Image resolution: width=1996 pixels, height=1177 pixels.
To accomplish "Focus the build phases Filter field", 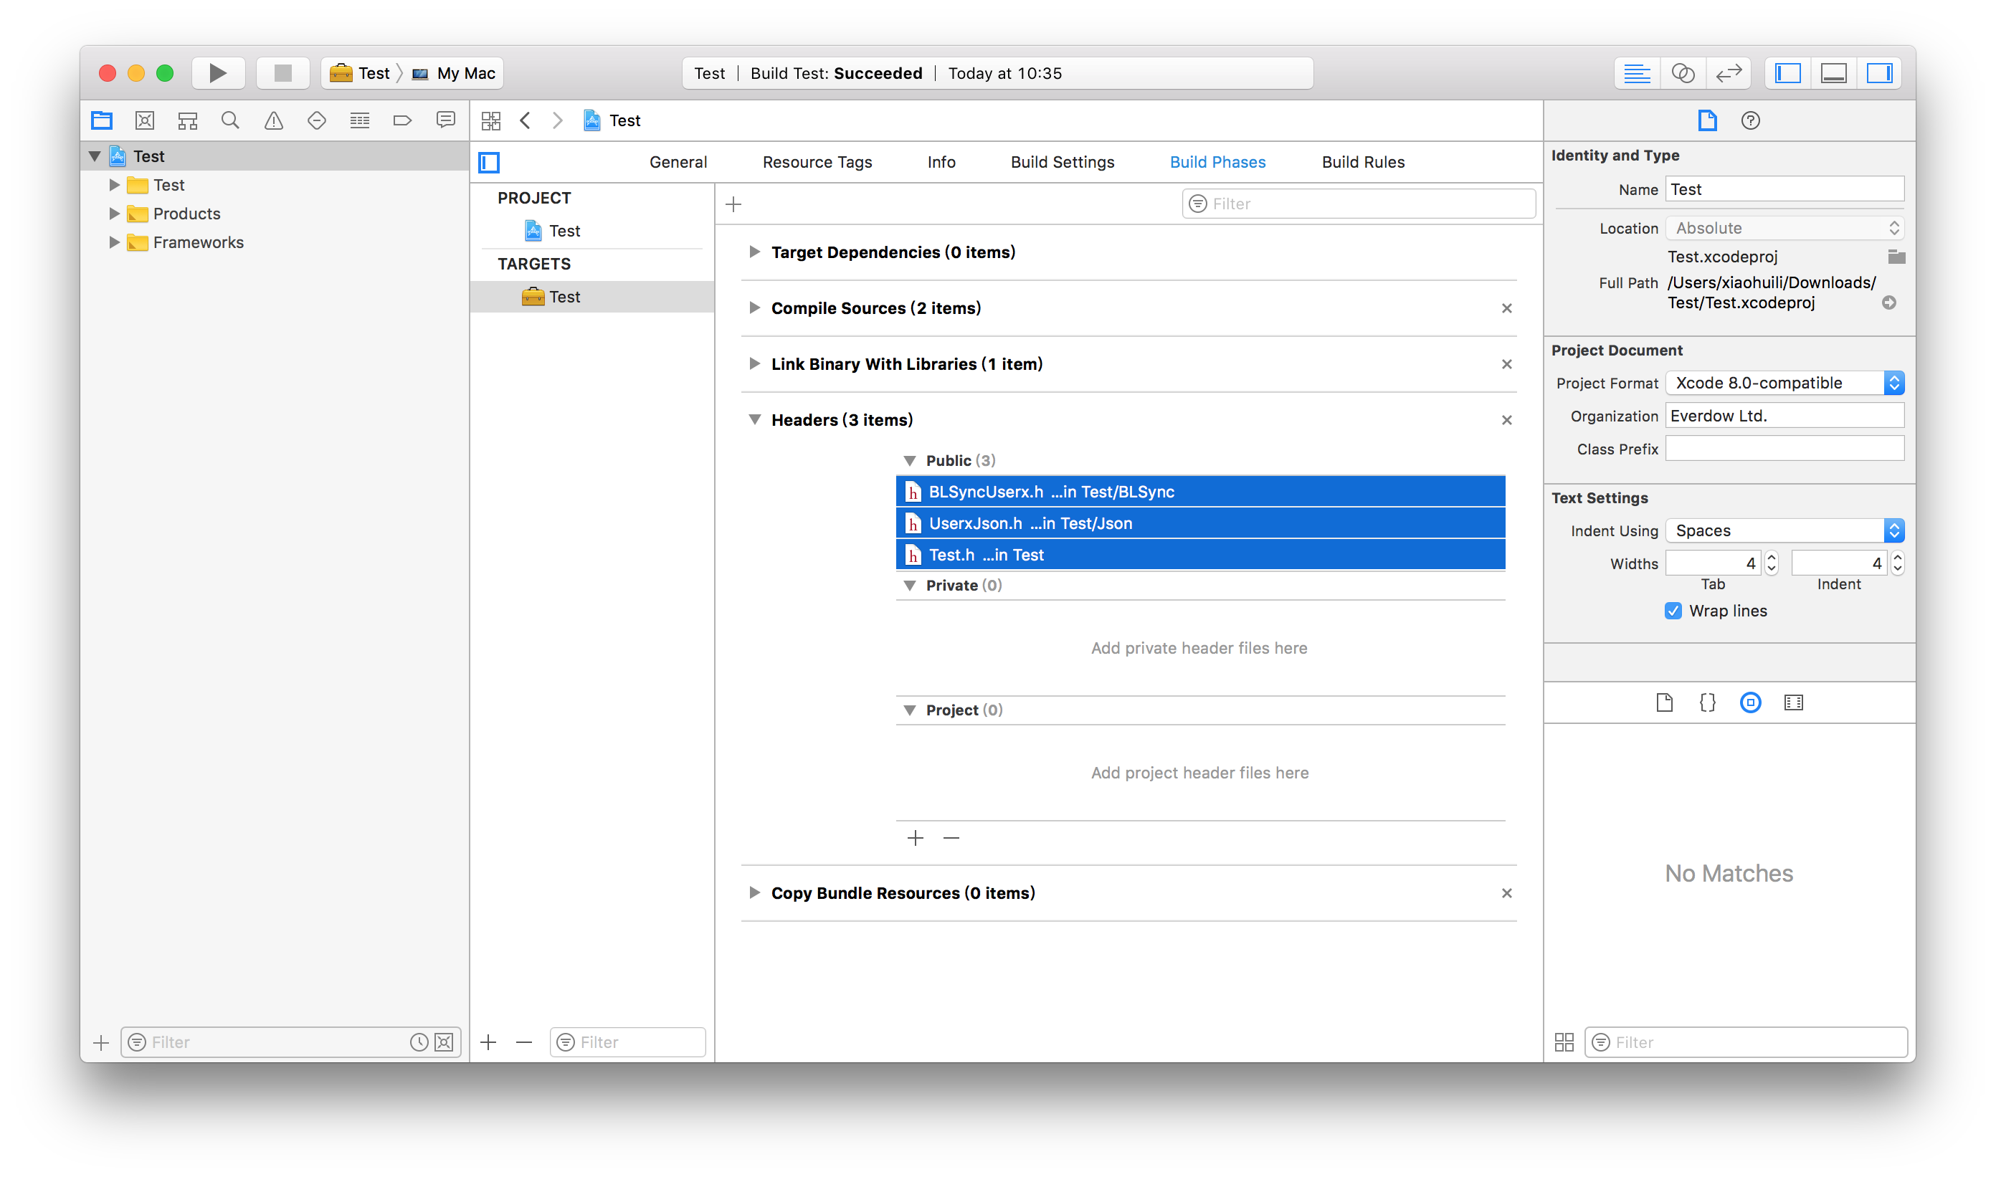I will coord(1359,204).
